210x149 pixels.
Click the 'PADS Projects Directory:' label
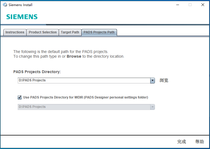[x=37, y=72]
